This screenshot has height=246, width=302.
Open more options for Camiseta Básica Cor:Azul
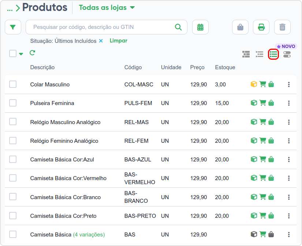tap(289, 160)
